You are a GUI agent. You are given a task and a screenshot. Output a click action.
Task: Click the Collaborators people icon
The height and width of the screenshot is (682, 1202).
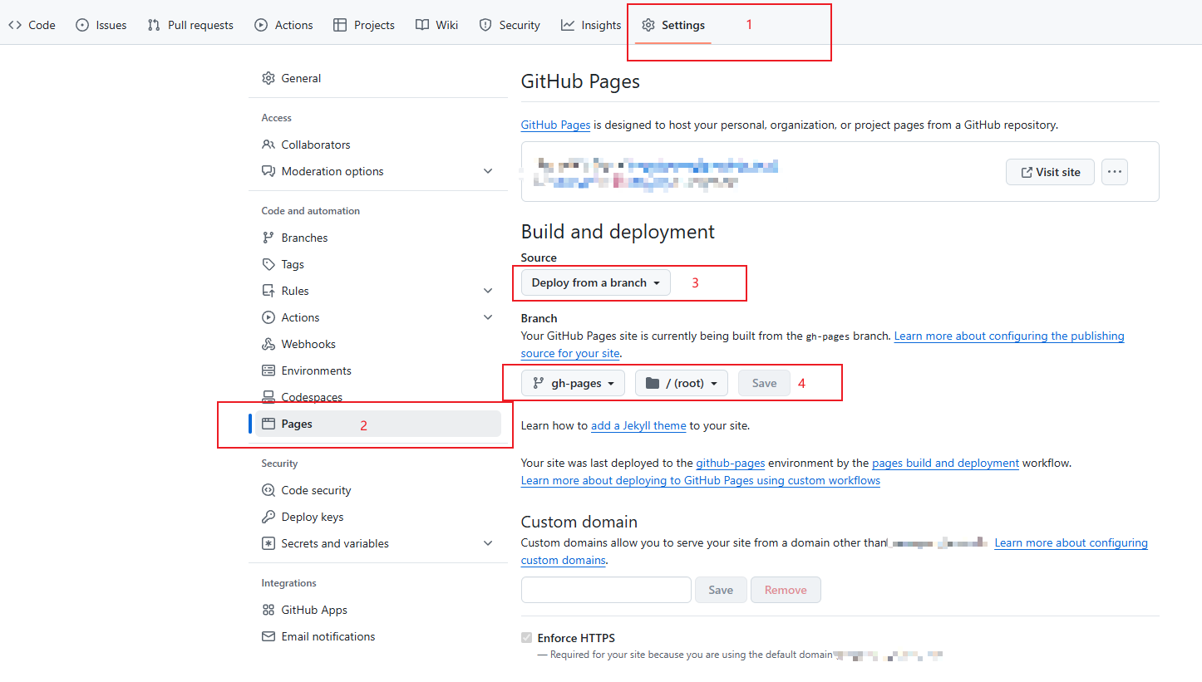(268, 145)
